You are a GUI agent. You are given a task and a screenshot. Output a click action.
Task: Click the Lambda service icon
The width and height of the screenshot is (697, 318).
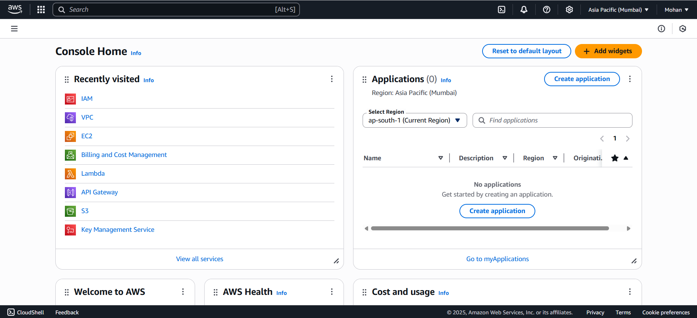[x=70, y=174]
